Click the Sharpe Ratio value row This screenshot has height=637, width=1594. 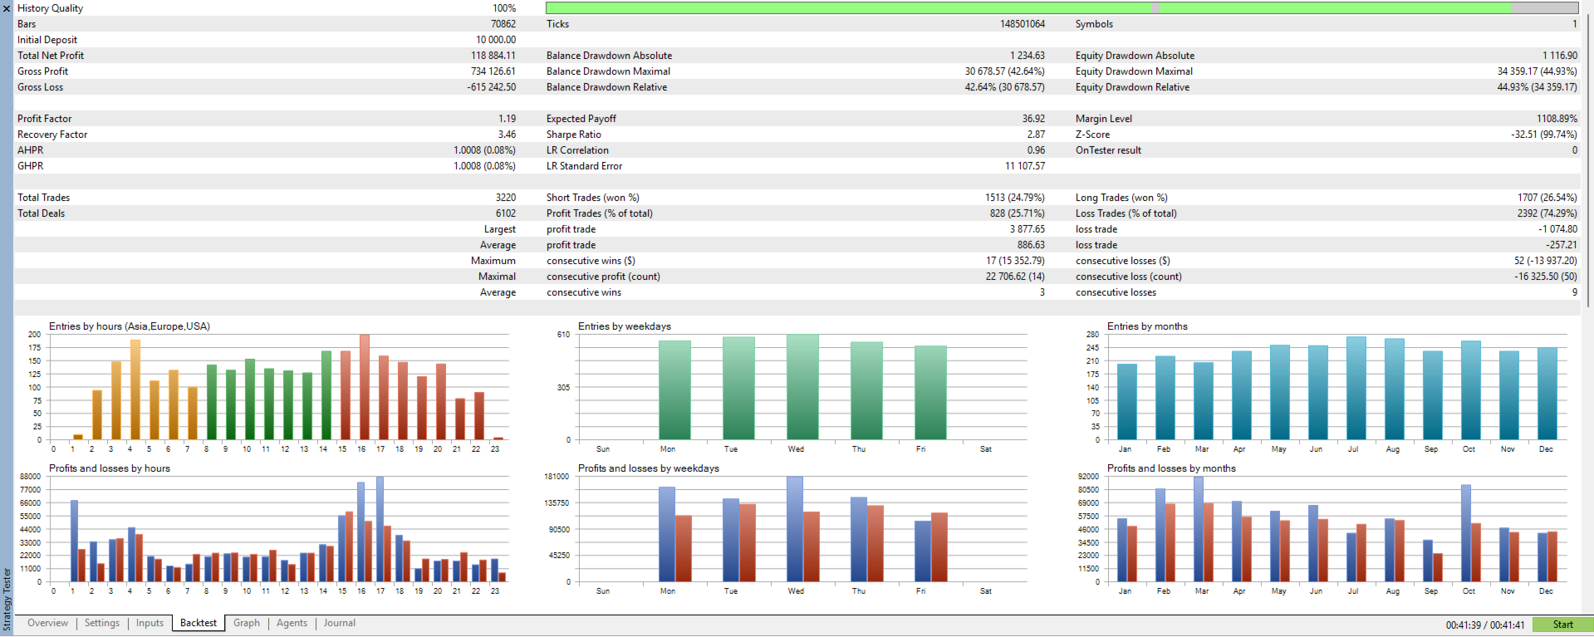pyautogui.click(x=796, y=135)
